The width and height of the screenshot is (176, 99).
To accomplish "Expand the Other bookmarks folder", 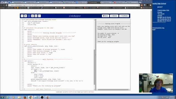I will point(146,8).
